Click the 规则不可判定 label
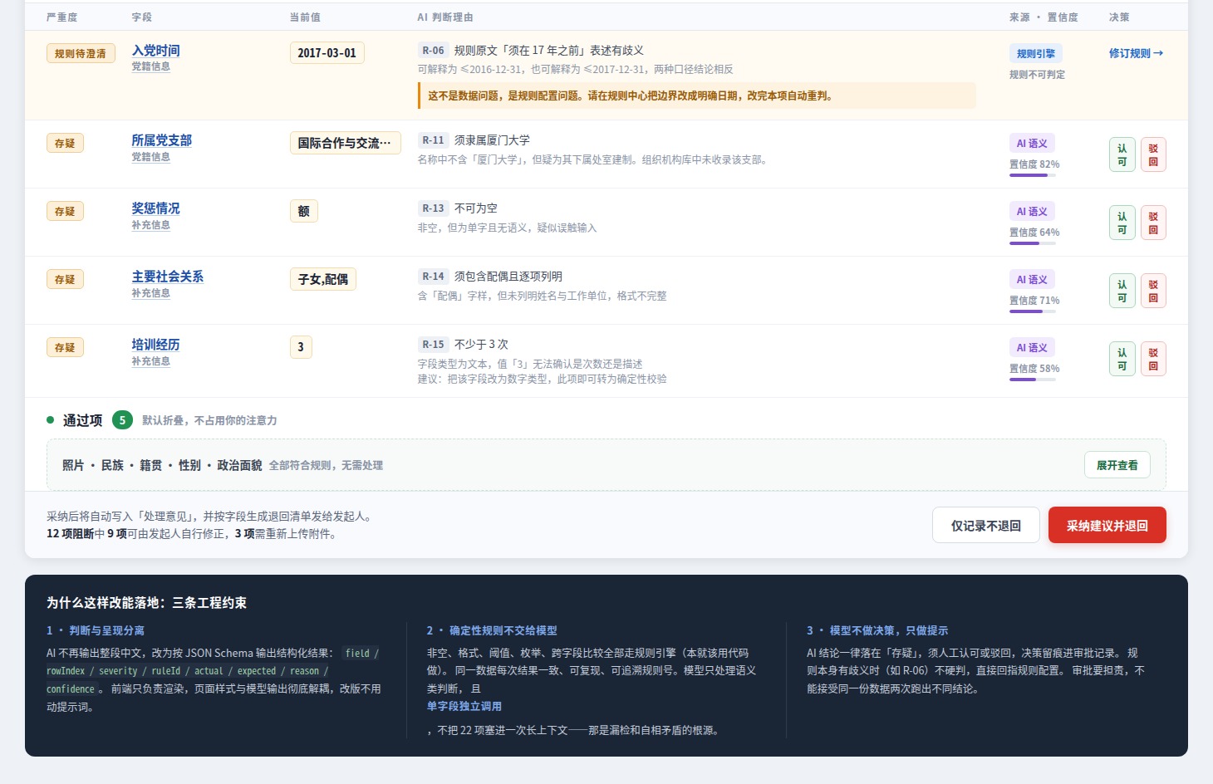 [x=1037, y=75]
